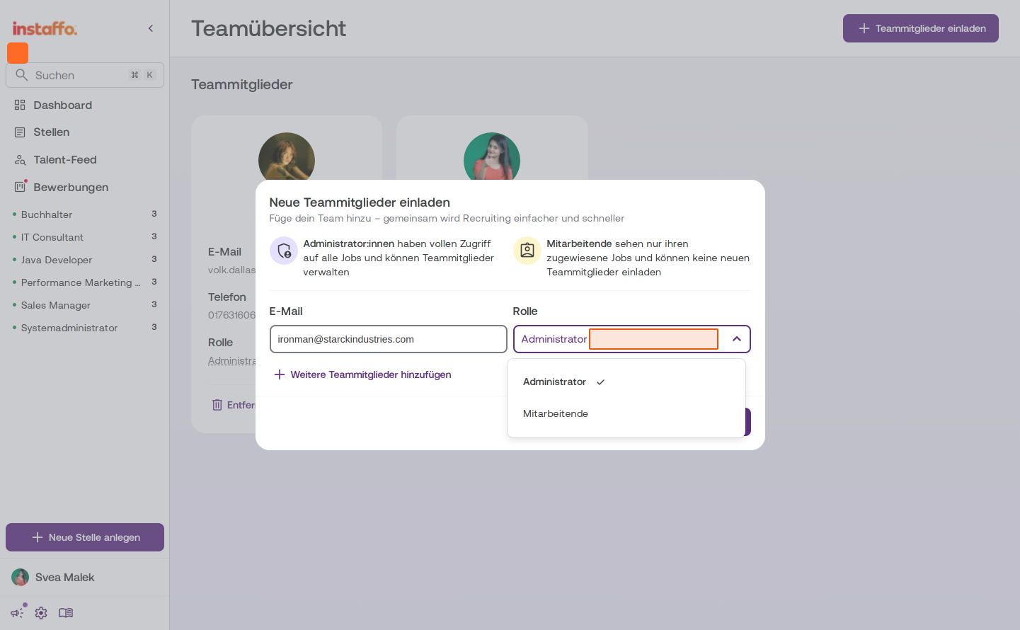This screenshot has width=1020, height=630.
Task: Click Teammitglieder einladen button at top
Action: point(920,28)
